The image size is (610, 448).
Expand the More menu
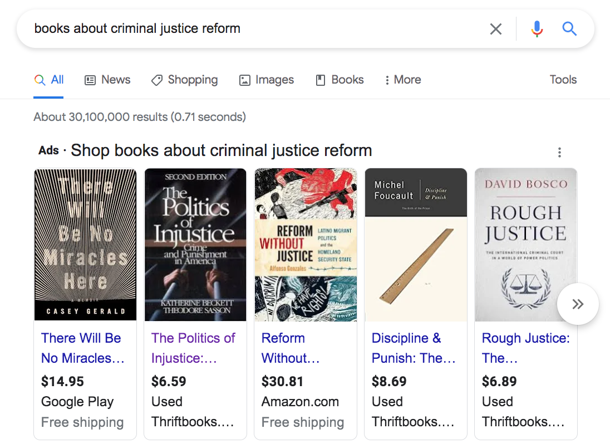coord(402,80)
